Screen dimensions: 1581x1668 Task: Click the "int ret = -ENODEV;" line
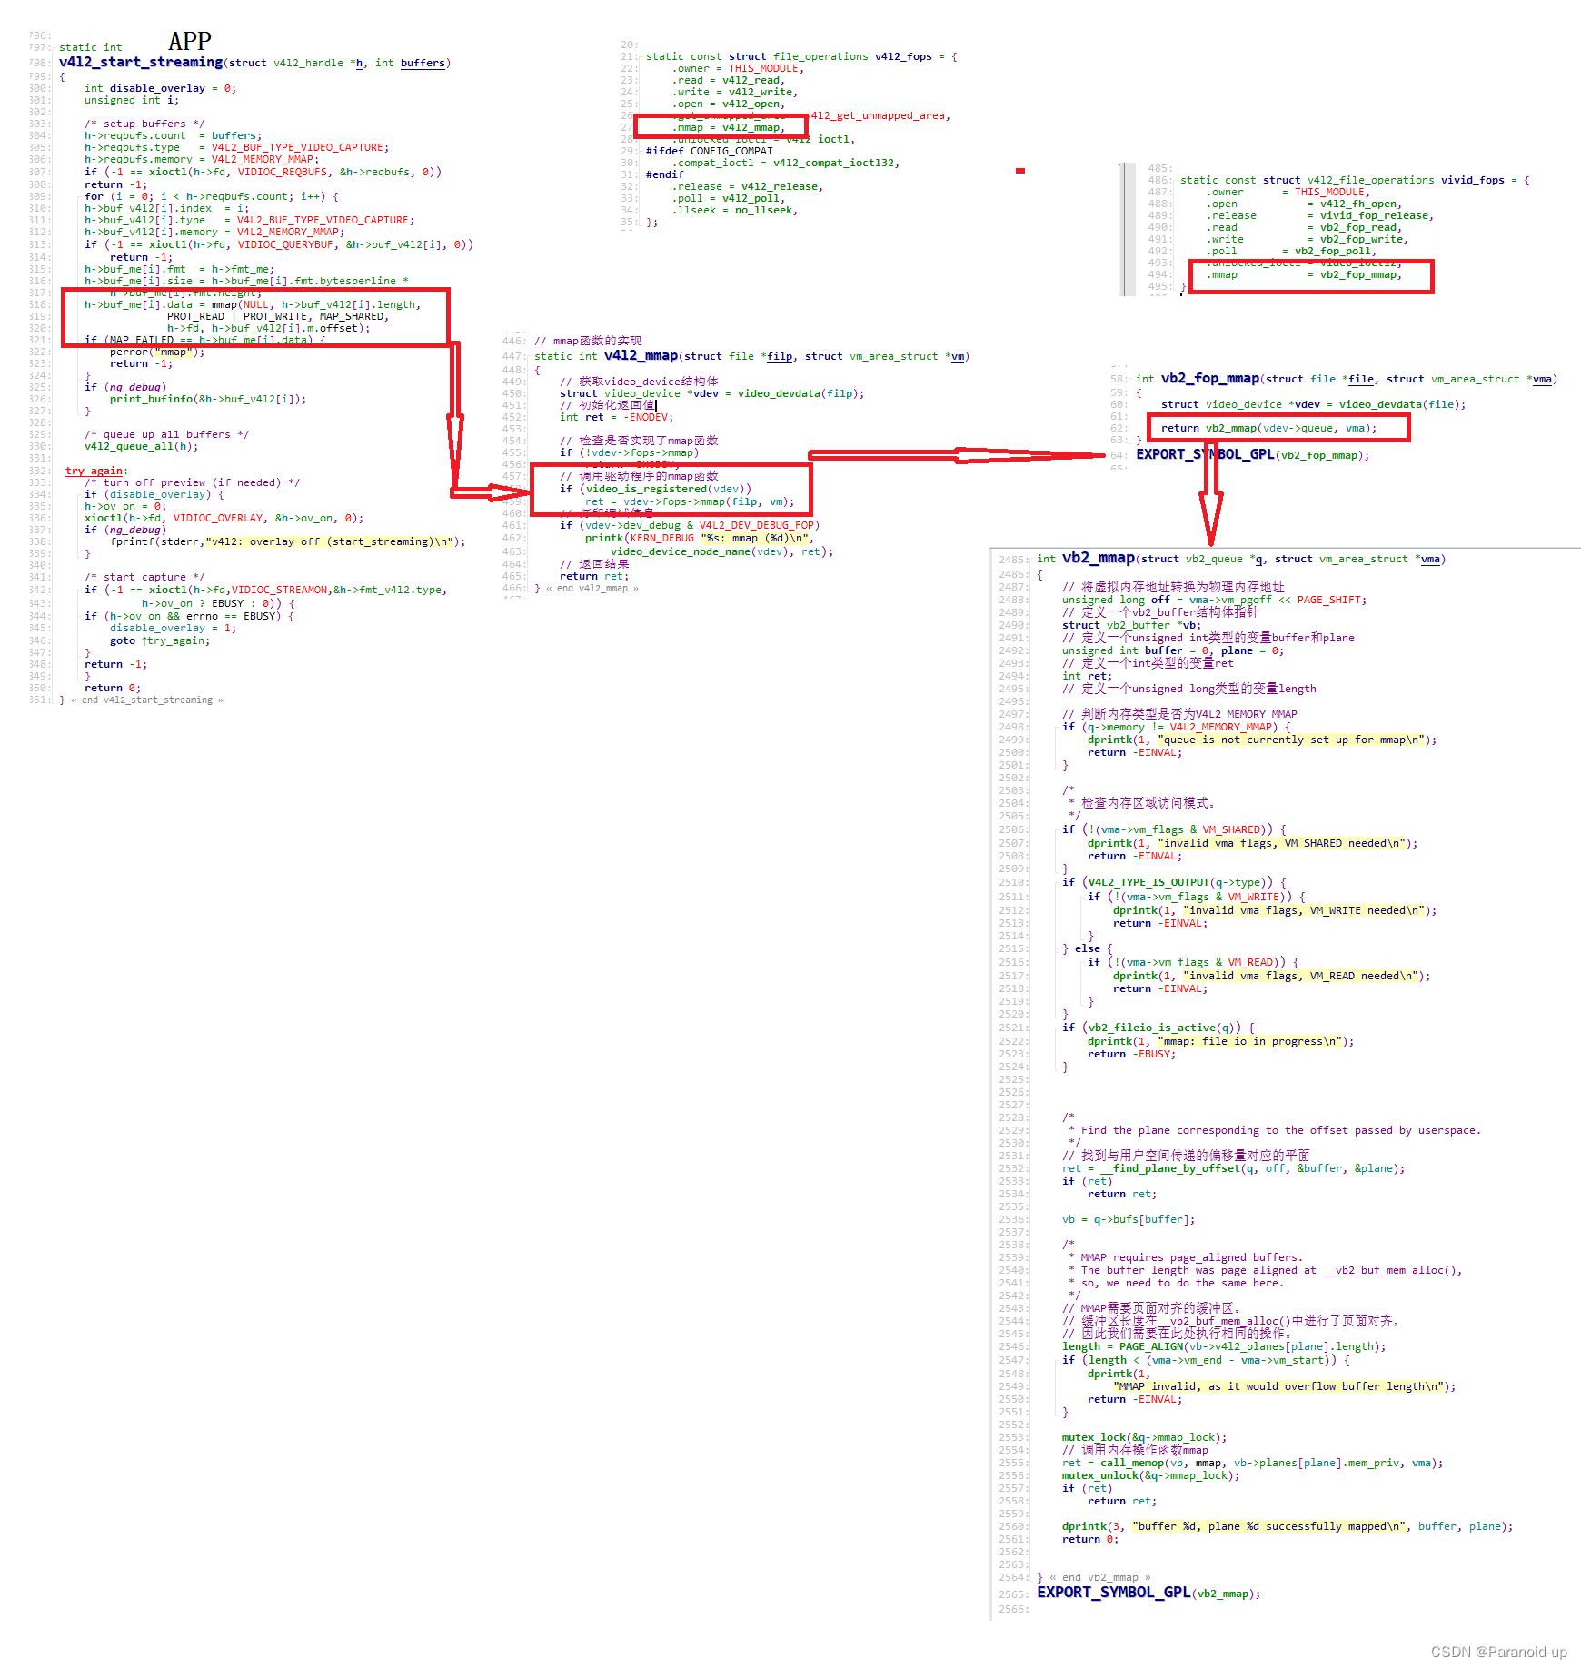point(616,417)
